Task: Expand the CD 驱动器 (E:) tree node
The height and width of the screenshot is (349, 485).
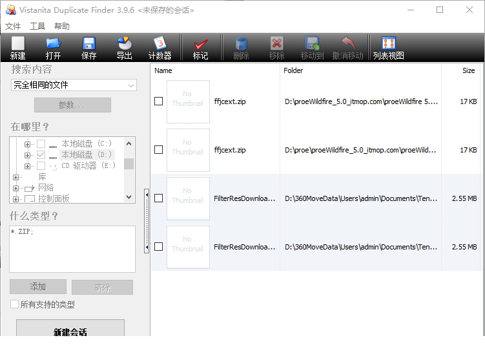Action: [27, 166]
